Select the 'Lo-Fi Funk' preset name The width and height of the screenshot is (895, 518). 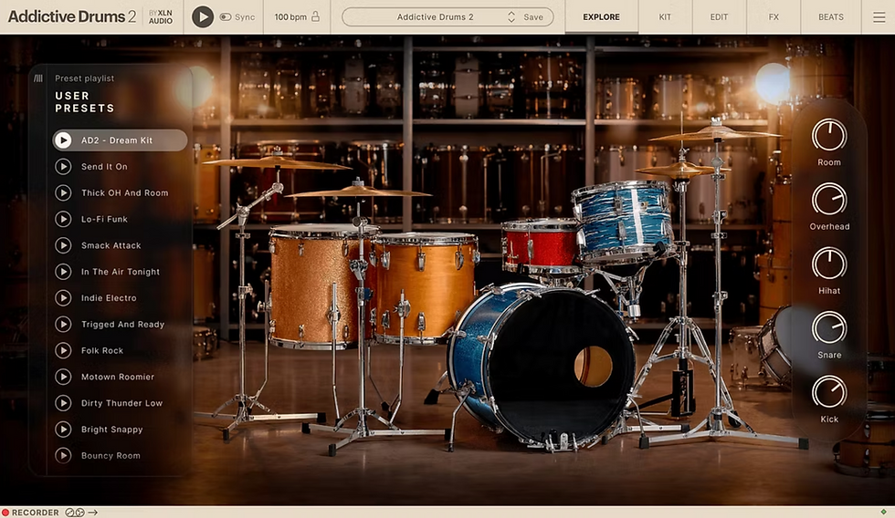104,219
